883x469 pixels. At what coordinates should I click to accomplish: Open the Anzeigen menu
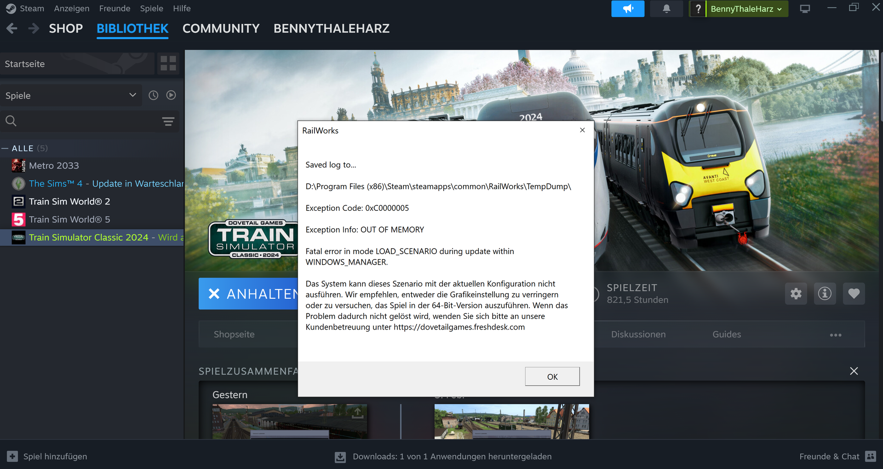point(72,8)
